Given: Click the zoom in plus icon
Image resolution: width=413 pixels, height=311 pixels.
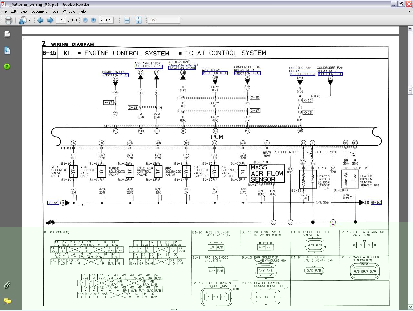Looking at the screenshot, I should [93, 20].
